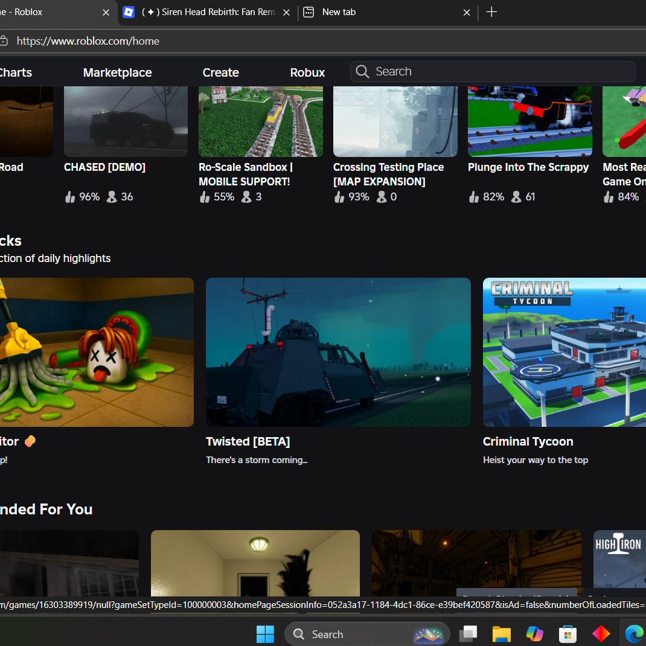The height and width of the screenshot is (646, 646).
Task: Open Marketplace in the Roblox navigation
Action: point(117,72)
